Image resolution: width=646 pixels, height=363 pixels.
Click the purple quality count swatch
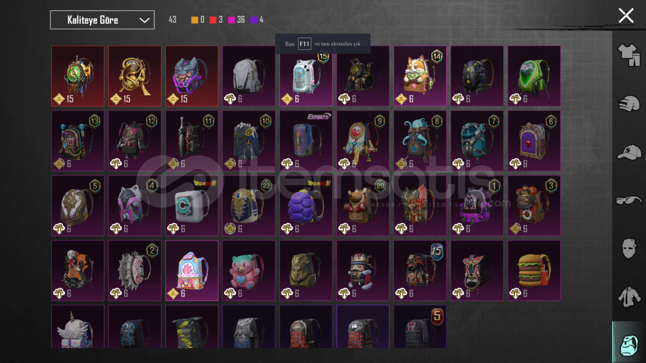click(254, 20)
